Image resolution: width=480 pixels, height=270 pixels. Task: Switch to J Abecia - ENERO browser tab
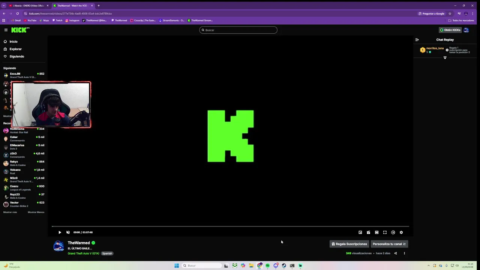point(28,6)
